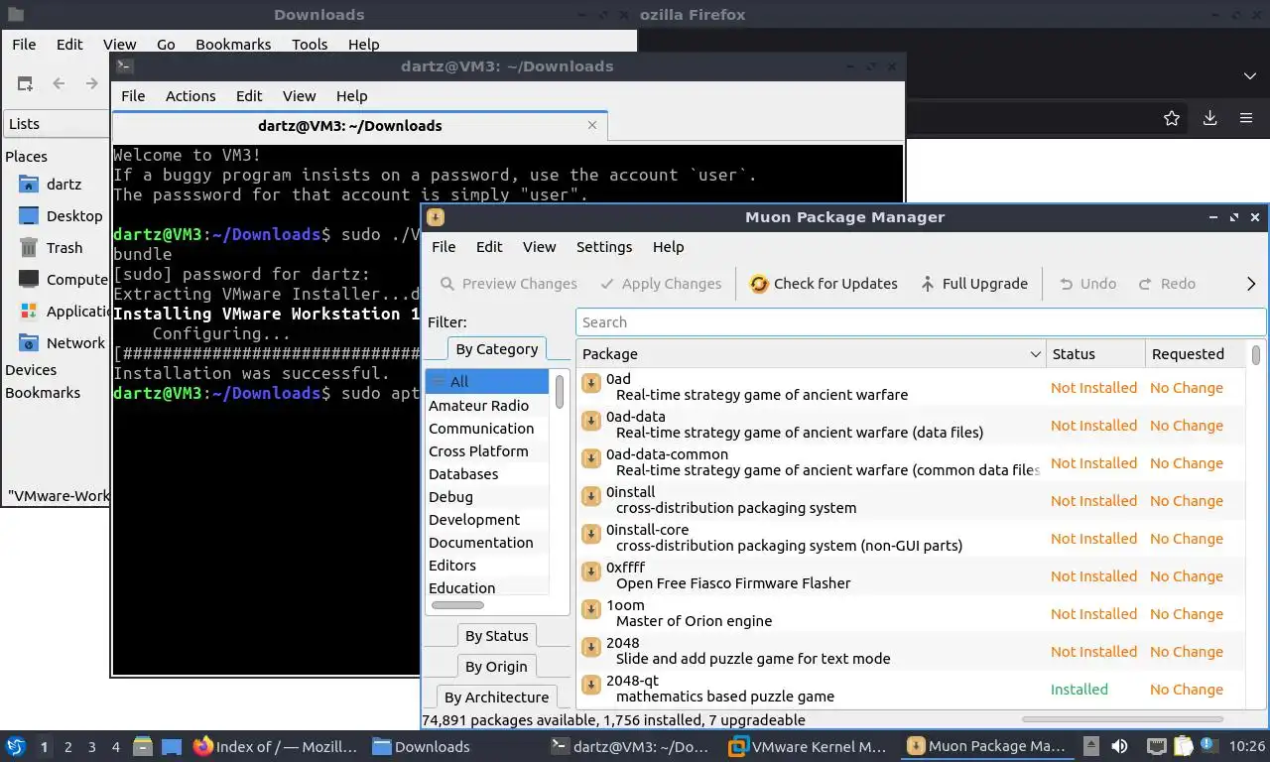Go back in the file manager
Viewport: 1270px width, 762px height.
[59, 84]
